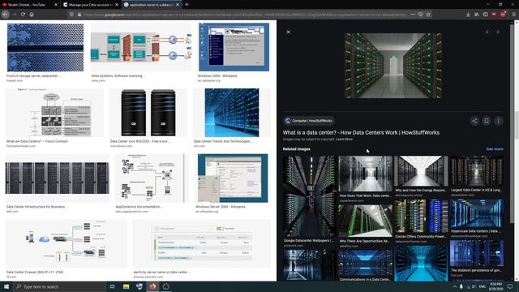519x292 pixels.
Task: Open Windows Start menu
Action: point(6,286)
